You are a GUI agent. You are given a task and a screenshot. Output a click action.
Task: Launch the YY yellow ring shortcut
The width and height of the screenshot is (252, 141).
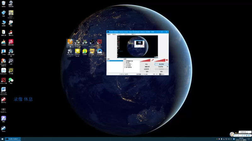click(11, 71)
